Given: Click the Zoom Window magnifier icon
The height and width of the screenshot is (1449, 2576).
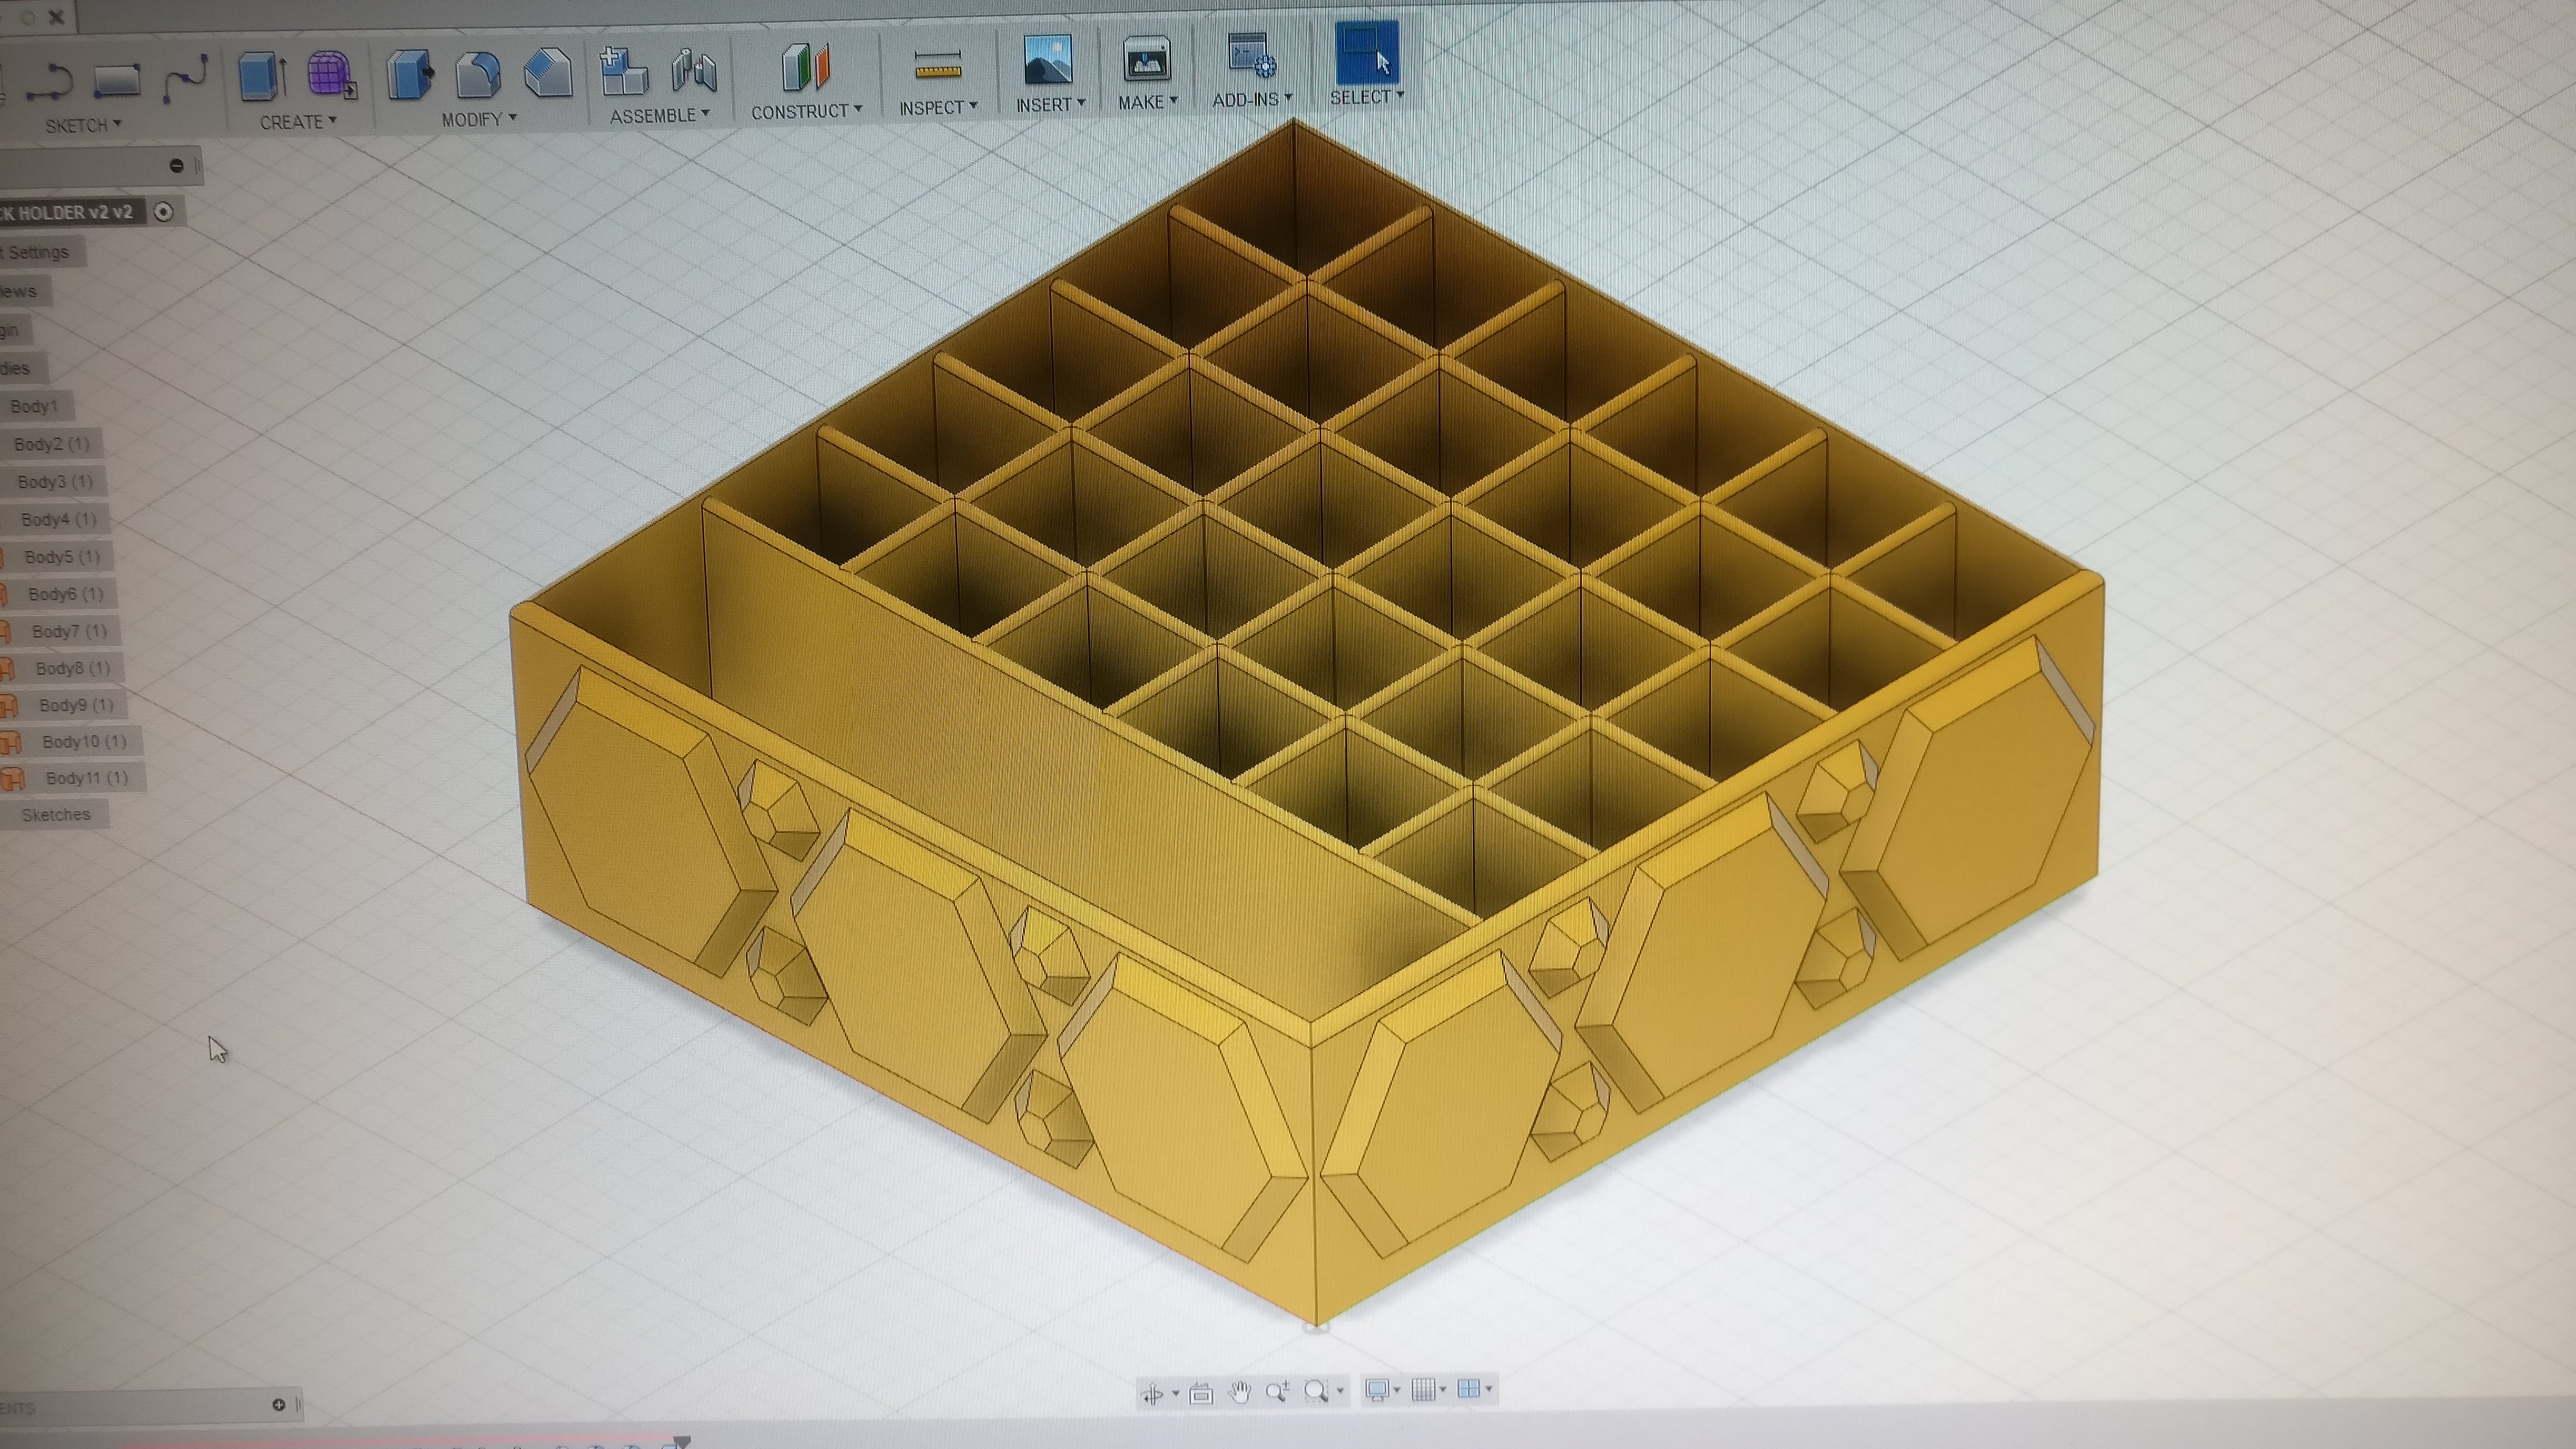Looking at the screenshot, I should click(1317, 1390).
